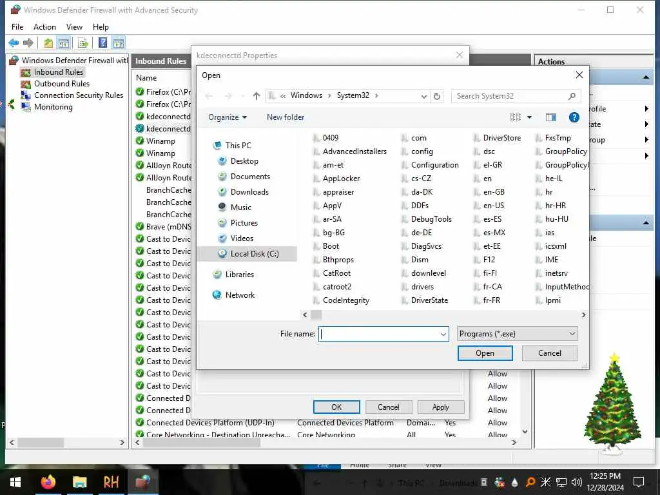Click the Help question-mark icon in the firewall toolbar

pyautogui.click(x=102, y=43)
